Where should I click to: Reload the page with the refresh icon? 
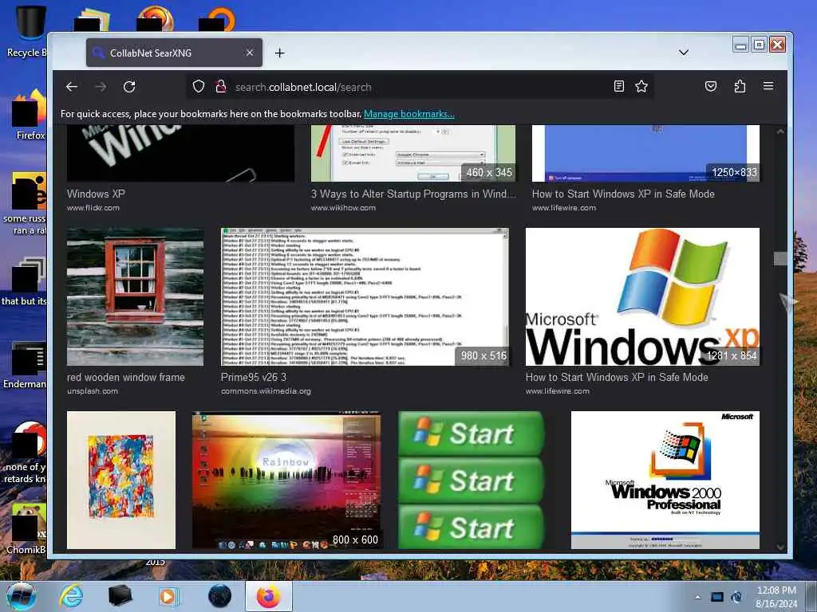(129, 87)
